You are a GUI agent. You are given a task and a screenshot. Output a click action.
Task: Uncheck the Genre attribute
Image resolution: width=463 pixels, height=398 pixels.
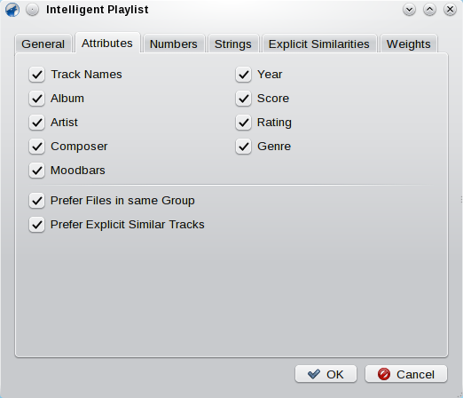(x=243, y=147)
